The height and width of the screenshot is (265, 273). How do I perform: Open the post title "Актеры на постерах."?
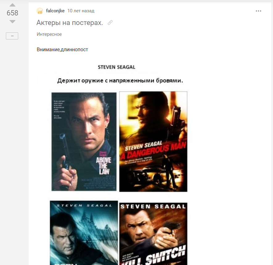pos(70,23)
